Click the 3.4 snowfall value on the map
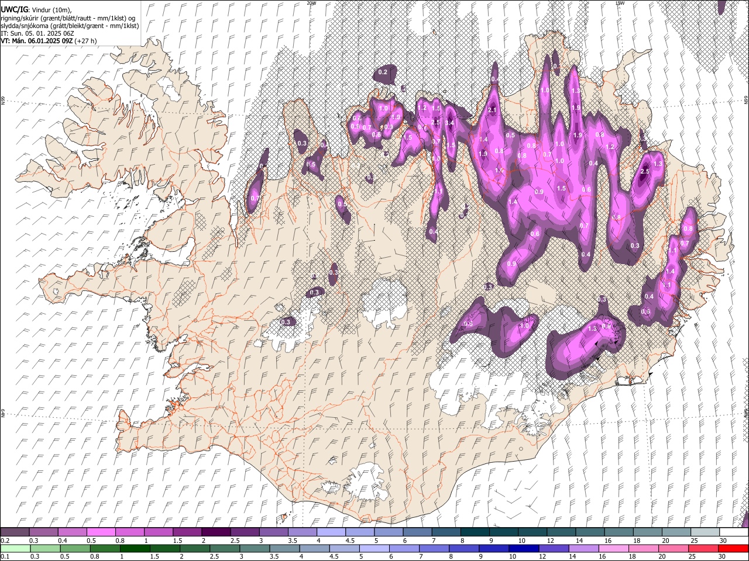The width and height of the screenshot is (749, 561). (x=449, y=123)
